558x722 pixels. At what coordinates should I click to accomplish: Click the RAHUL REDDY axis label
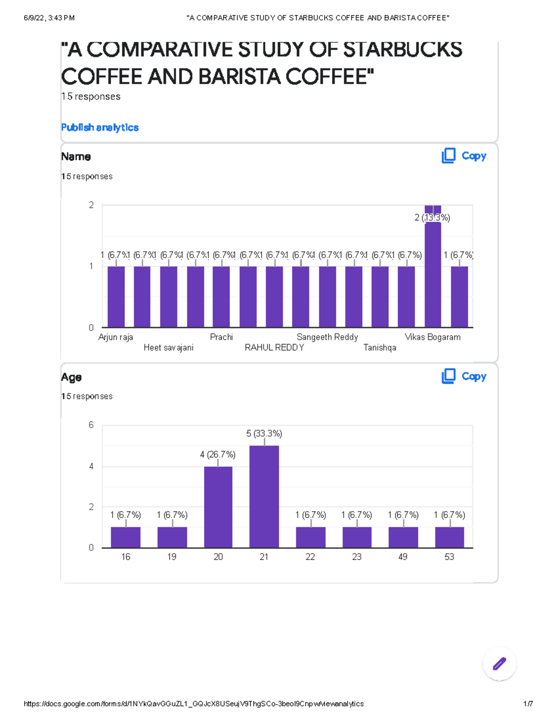(x=274, y=348)
